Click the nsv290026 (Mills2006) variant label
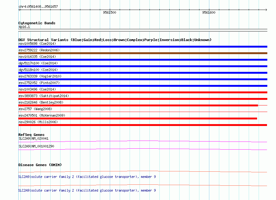The image size is (276, 200). tap(38, 122)
